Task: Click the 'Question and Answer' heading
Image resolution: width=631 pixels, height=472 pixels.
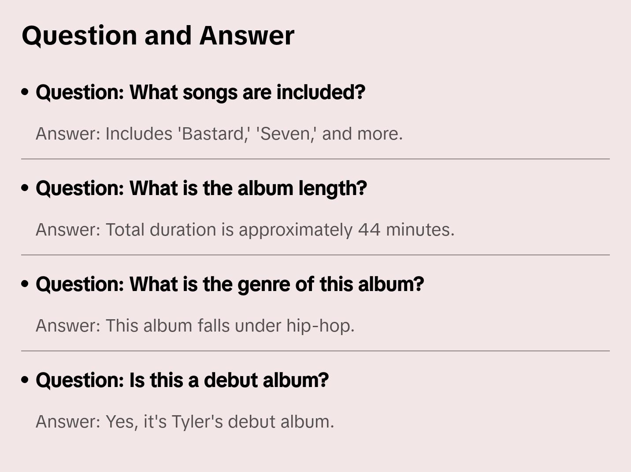Action: [x=158, y=36]
